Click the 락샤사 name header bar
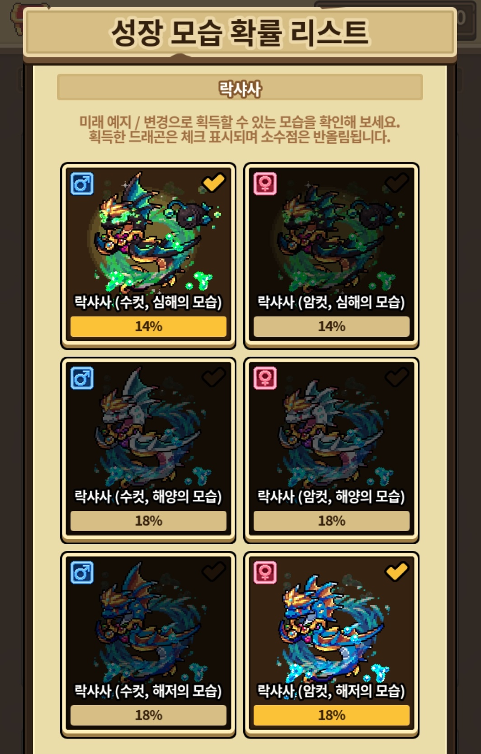 click(240, 88)
